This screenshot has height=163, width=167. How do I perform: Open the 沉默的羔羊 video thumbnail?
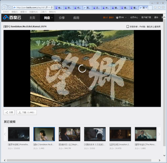click(x=95, y=134)
